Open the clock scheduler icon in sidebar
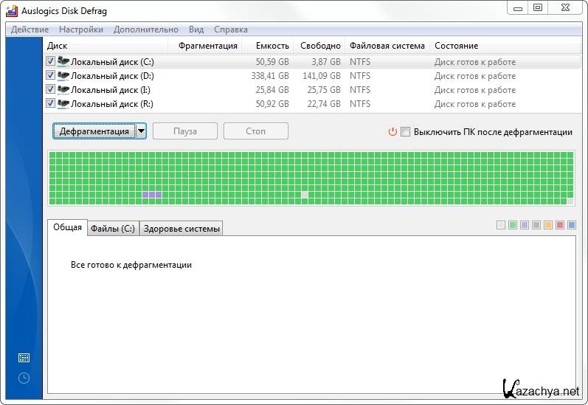588x405 pixels. tap(24, 378)
